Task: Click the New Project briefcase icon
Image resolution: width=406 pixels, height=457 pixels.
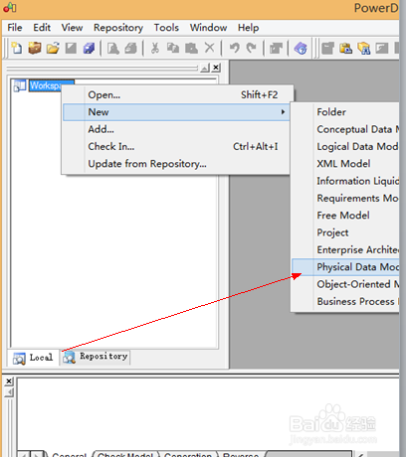Action: 35,48
